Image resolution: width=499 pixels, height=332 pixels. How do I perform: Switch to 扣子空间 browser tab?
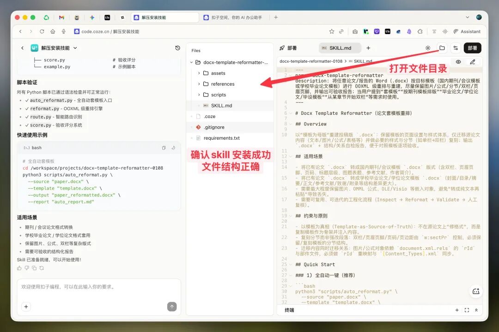[x=232, y=18]
